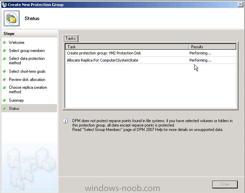Viewport: 245px width, 193px height.
Task: Click the DPM title bar icon
Action: [5, 5]
